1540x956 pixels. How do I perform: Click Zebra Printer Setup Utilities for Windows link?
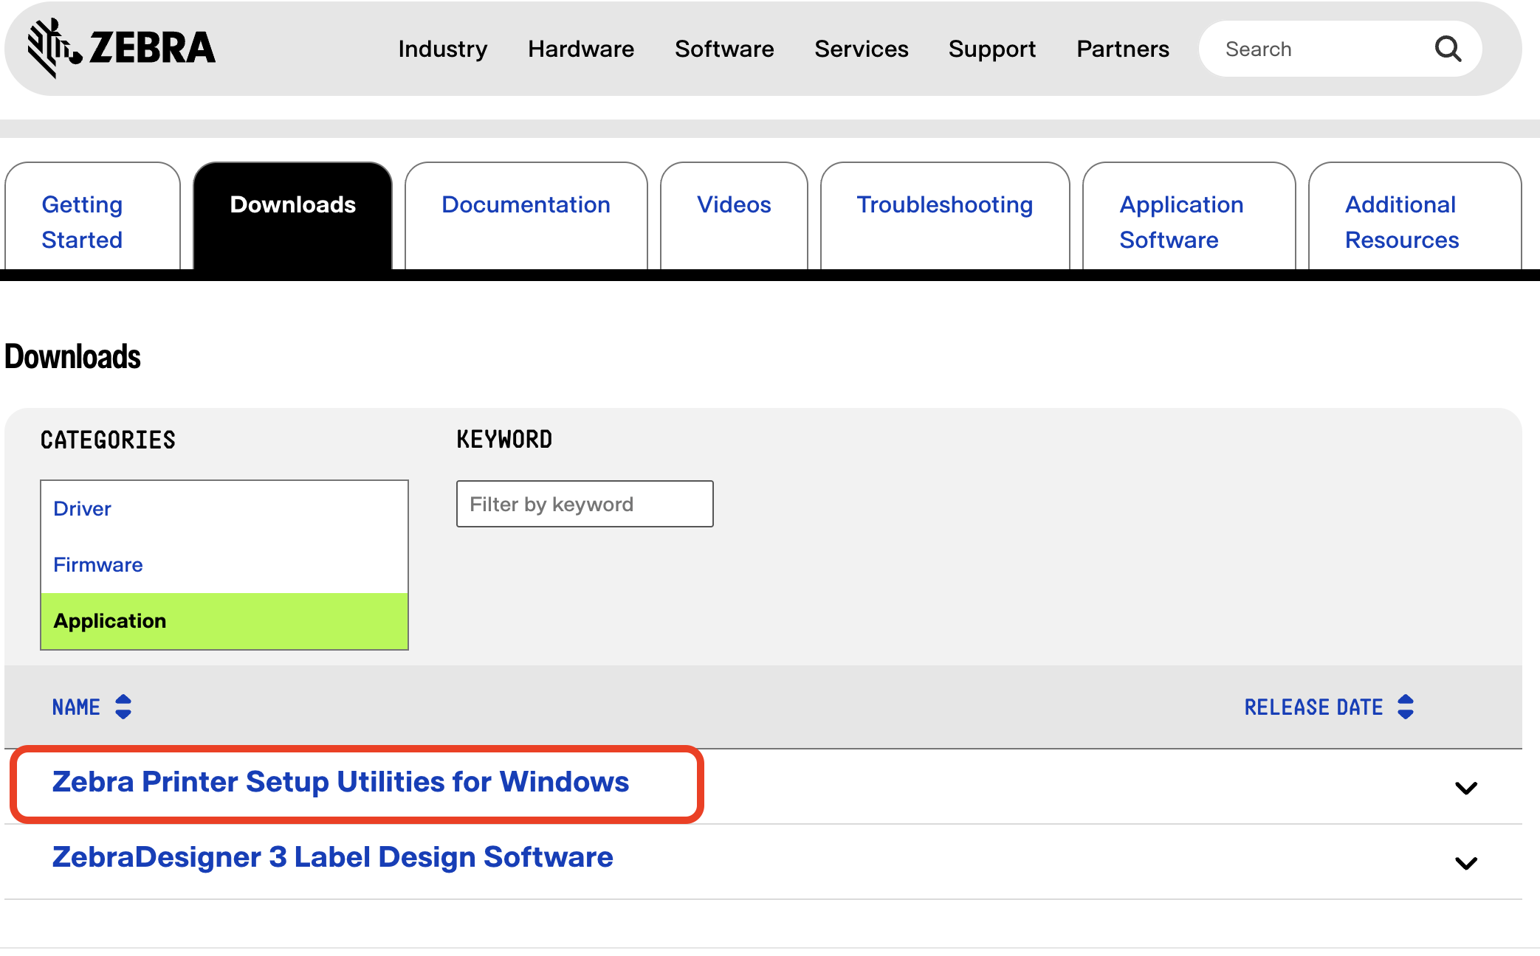340,782
